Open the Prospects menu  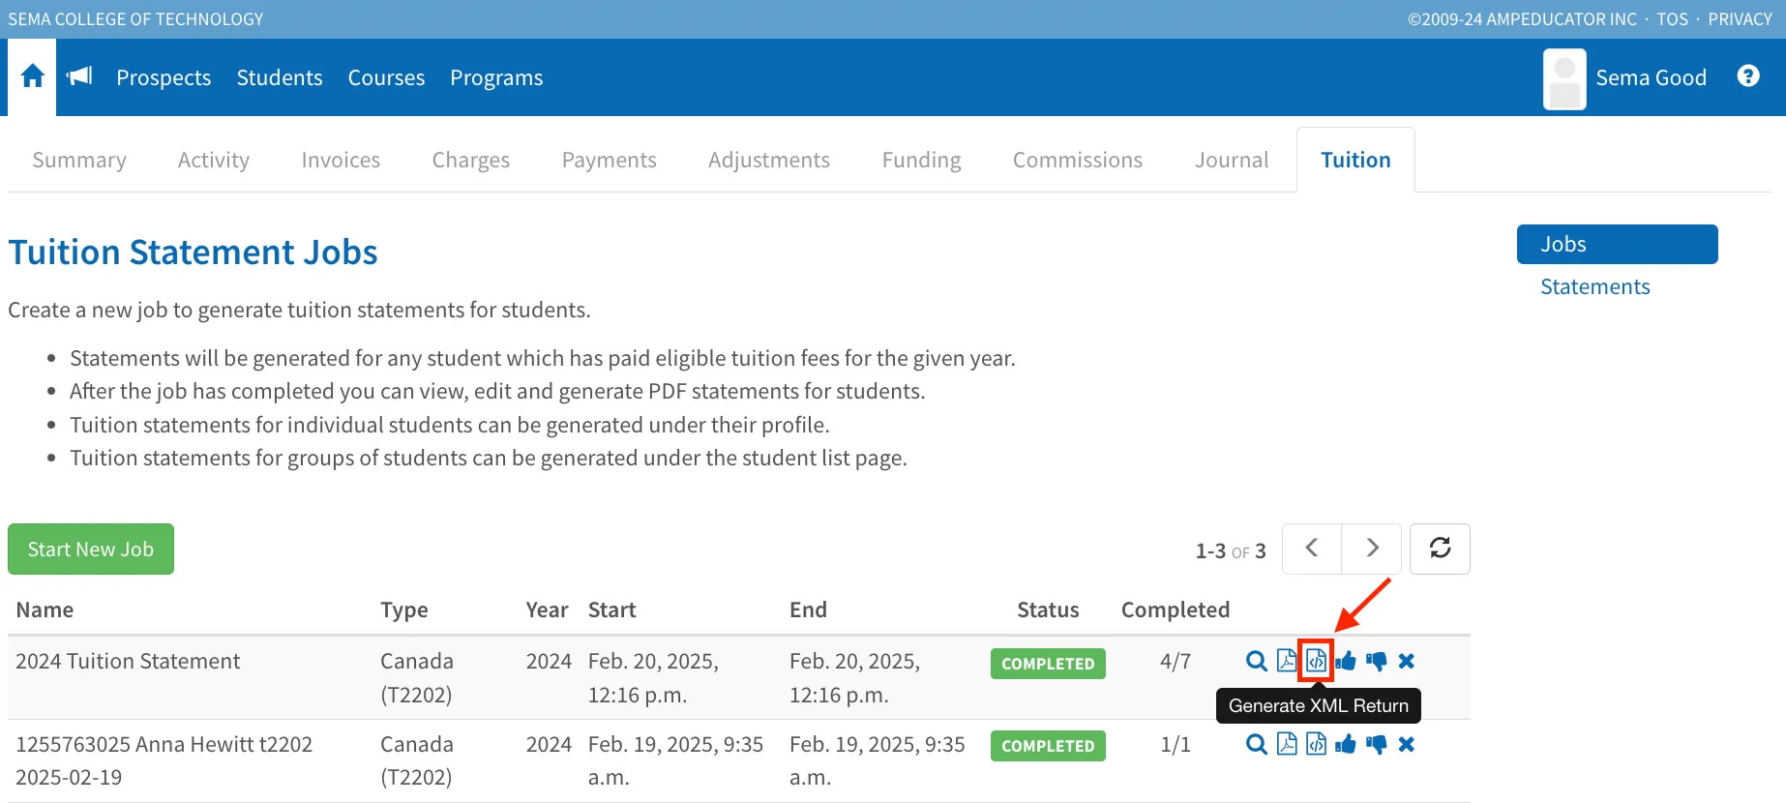point(164,77)
